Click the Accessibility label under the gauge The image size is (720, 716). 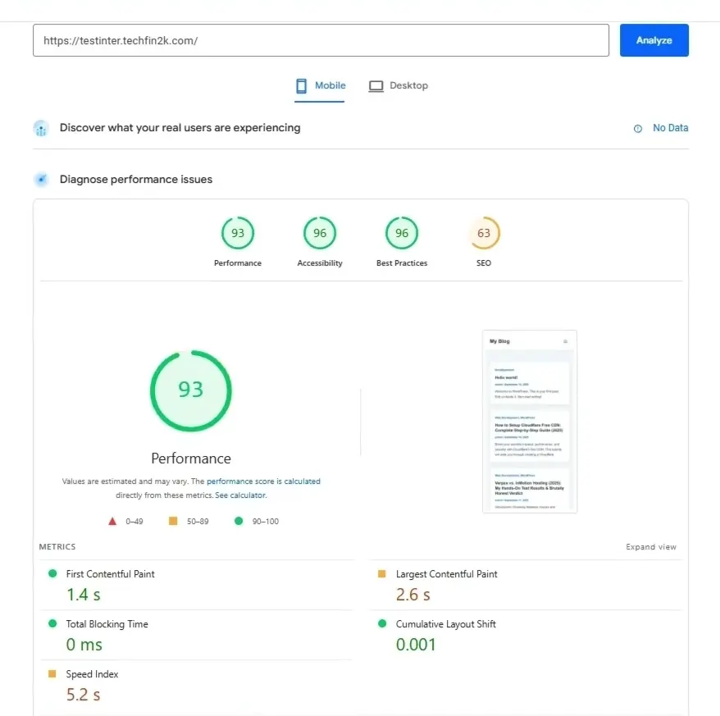pos(320,263)
